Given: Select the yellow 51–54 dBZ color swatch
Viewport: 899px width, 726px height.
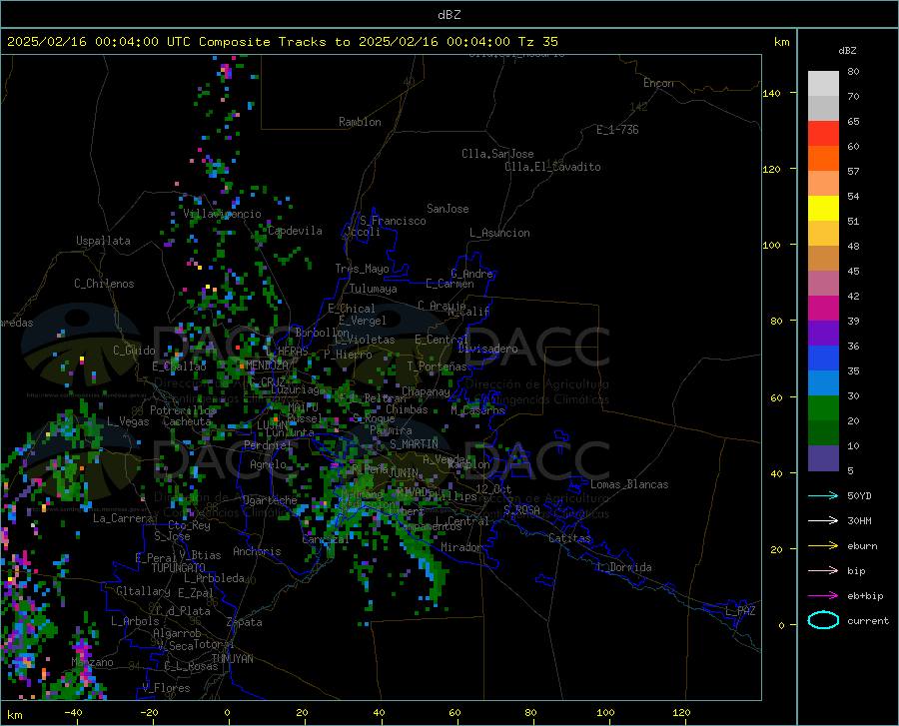Looking at the screenshot, I should coord(823,209).
